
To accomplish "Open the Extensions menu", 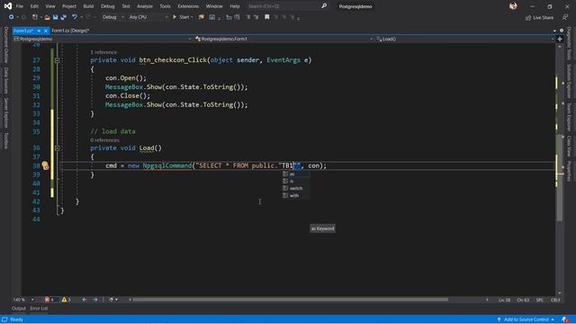I will click(x=188, y=6).
